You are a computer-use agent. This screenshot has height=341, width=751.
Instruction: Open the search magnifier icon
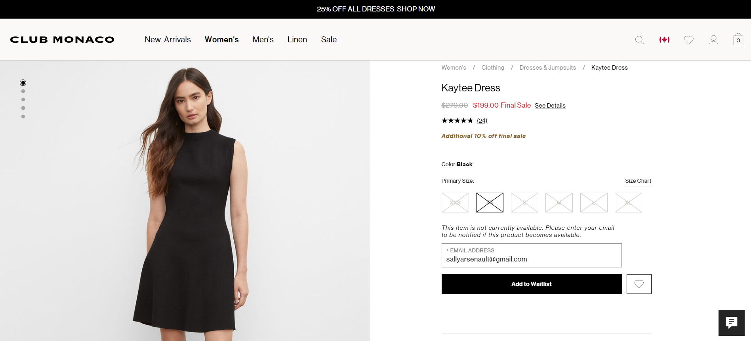tap(639, 40)
